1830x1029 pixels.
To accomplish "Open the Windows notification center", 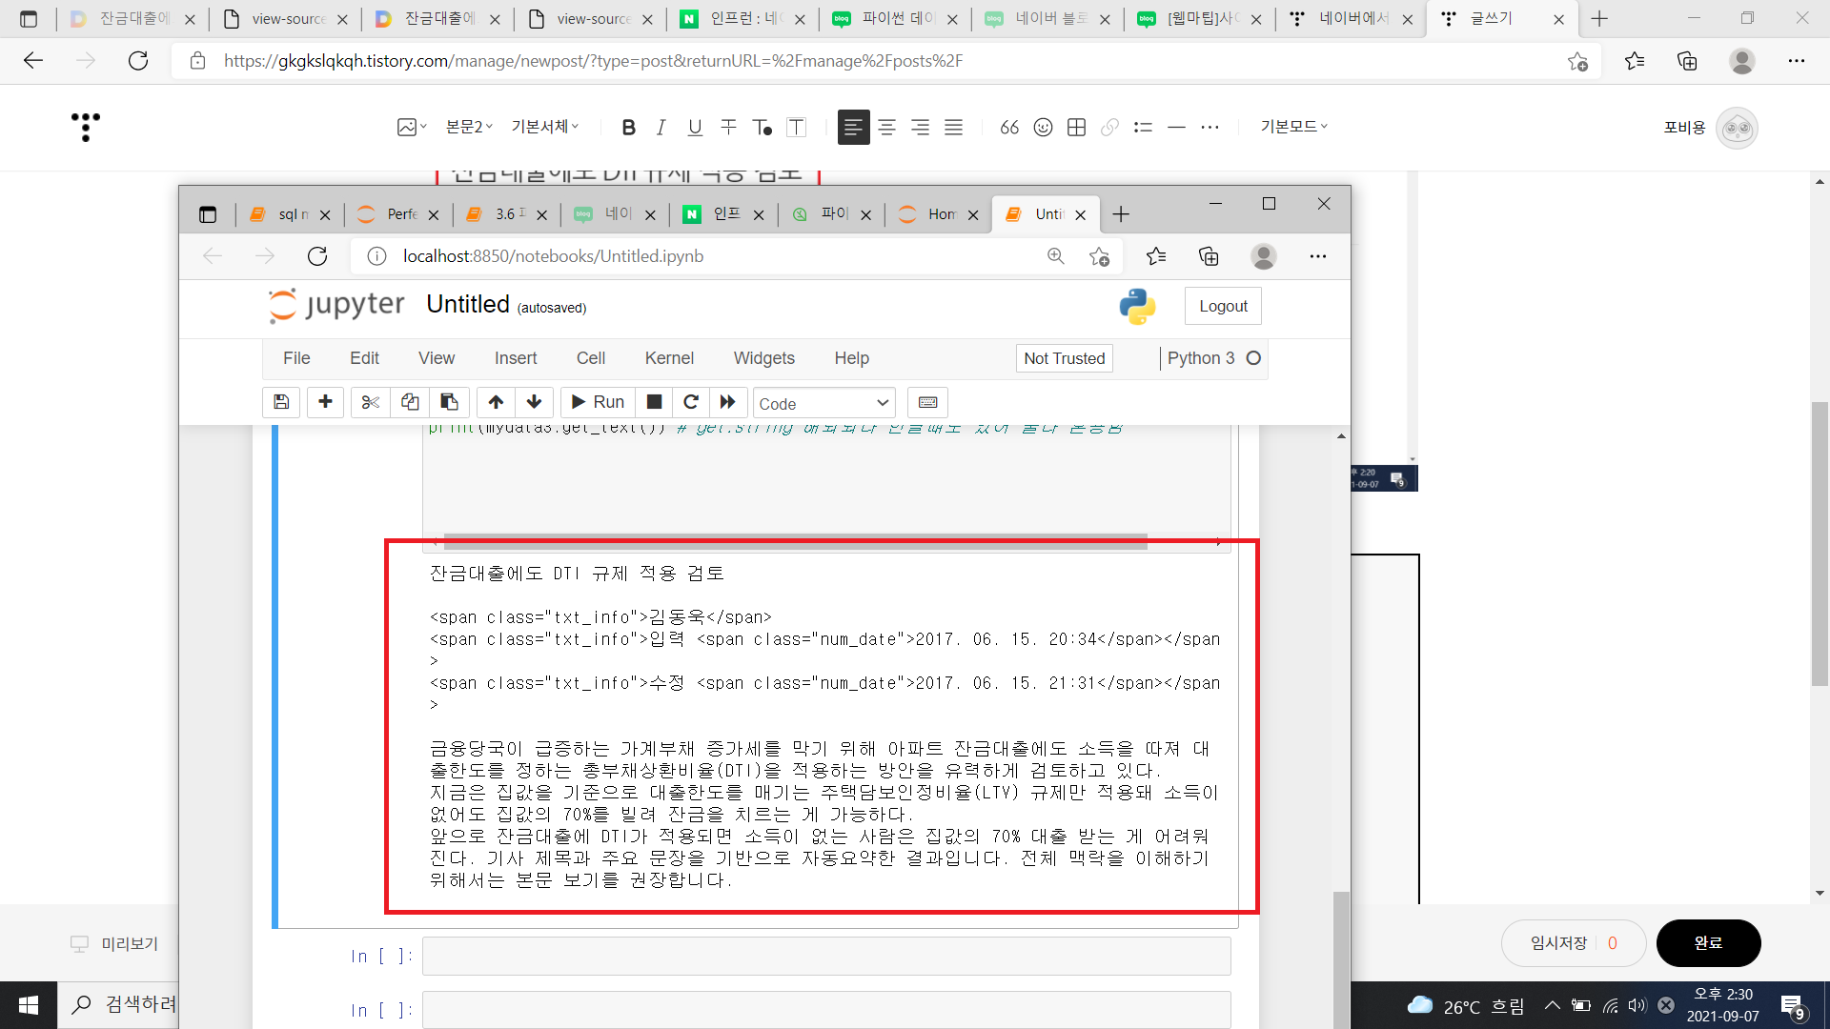I will tap(1792, 1005).
